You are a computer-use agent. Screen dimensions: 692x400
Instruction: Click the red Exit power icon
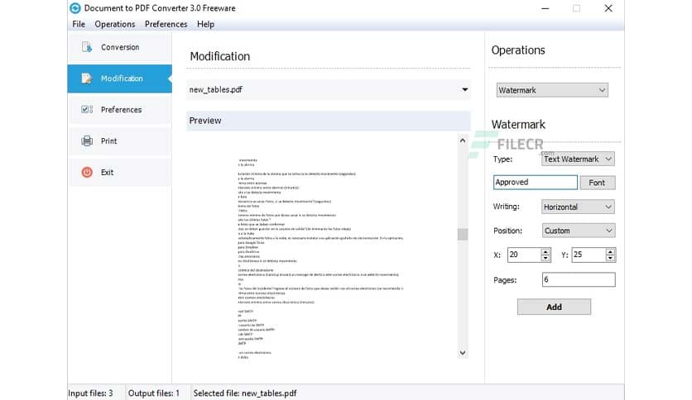(87, 172)
